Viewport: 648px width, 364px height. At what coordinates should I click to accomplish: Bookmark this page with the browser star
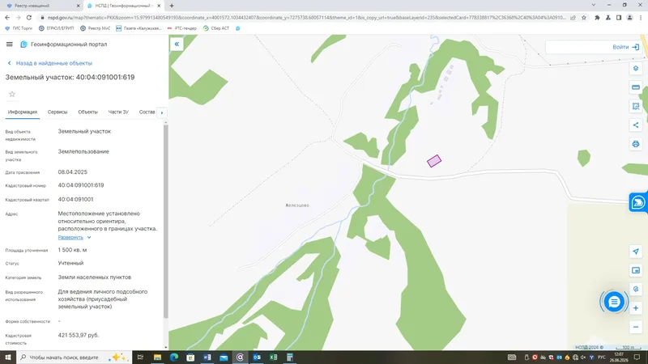pos(584,18)
